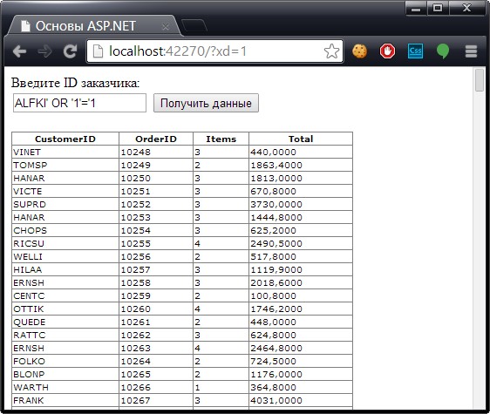Screen dimensions: 490x414
Task: Select the FOLKO customer cell
Action: [x=65, y=361]
